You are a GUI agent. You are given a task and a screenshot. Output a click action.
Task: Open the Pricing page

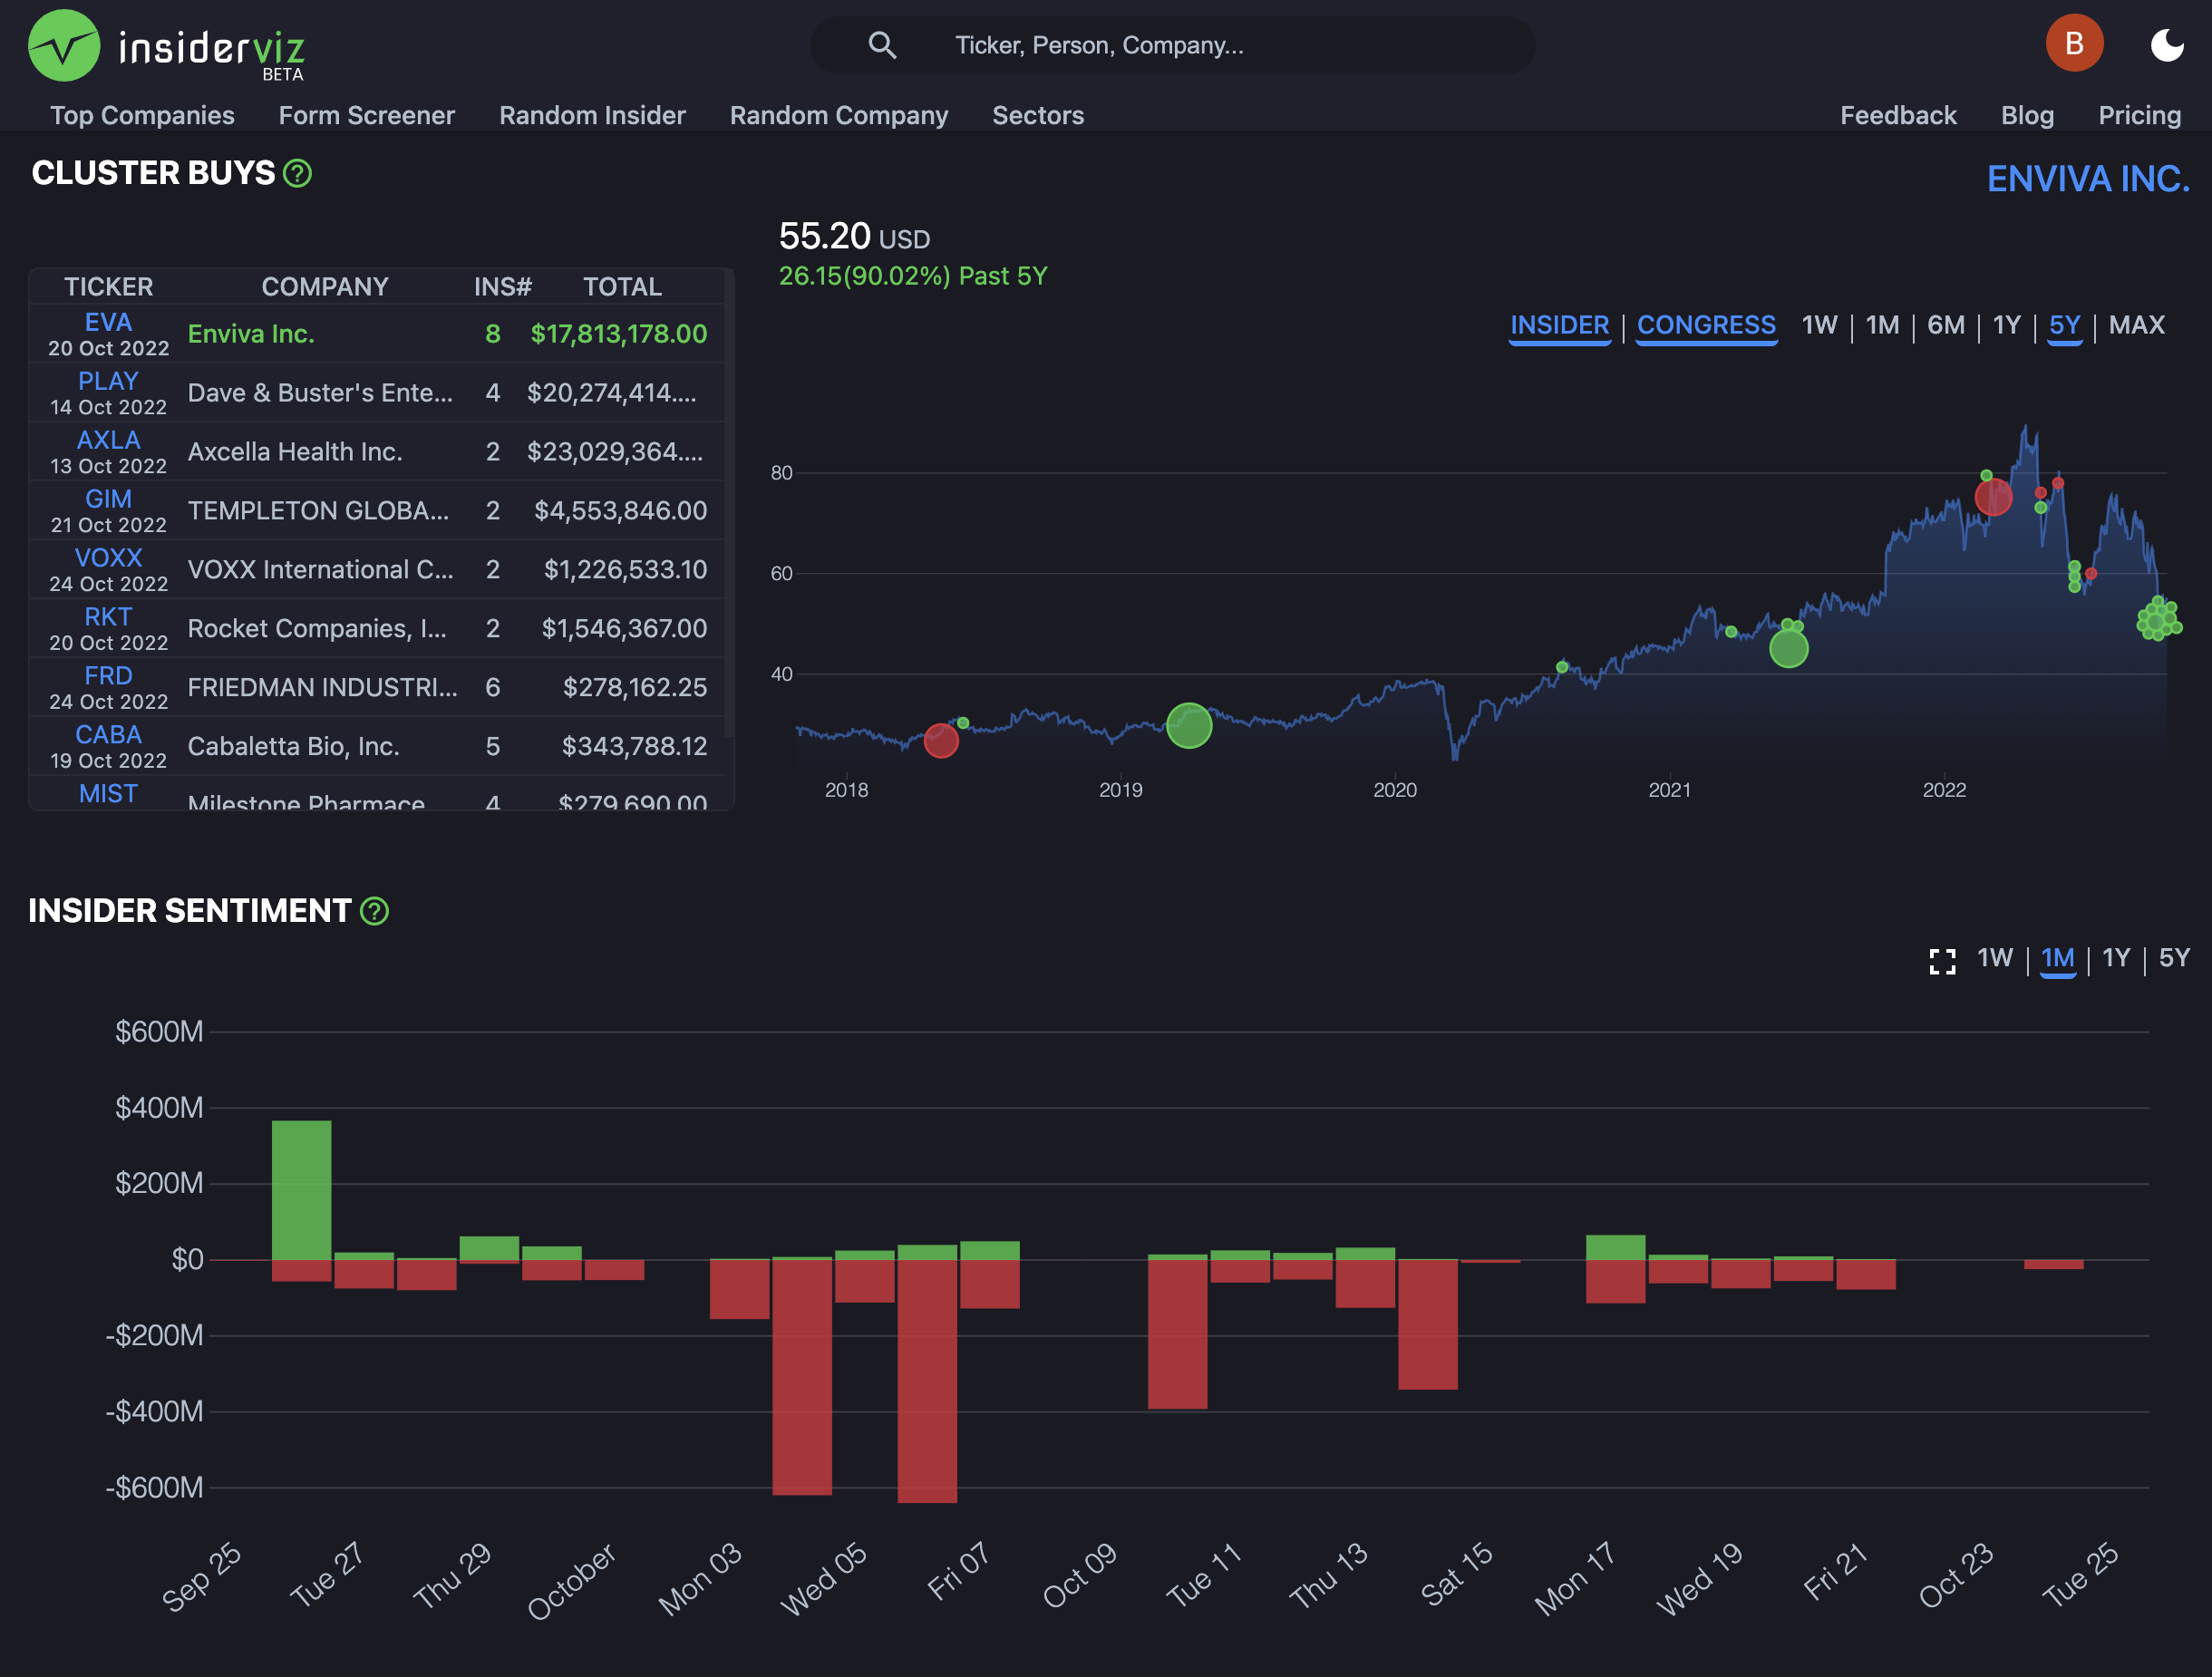click(x=2139, y=115)
